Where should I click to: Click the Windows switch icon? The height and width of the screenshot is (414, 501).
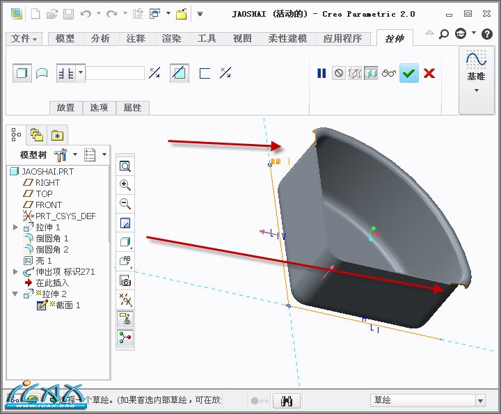tap(155, 14)
